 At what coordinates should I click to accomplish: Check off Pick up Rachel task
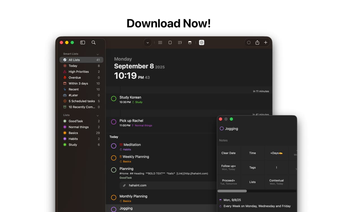(114, 122)
